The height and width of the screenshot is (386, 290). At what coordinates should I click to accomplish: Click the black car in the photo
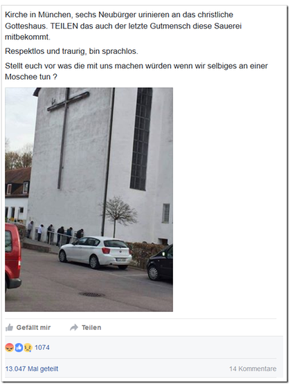[160, 264]
